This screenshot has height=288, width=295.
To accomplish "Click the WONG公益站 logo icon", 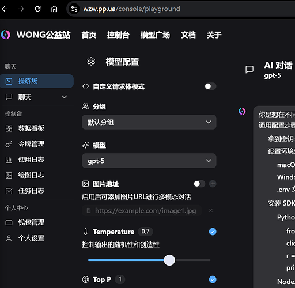I will tap(6, 35).
